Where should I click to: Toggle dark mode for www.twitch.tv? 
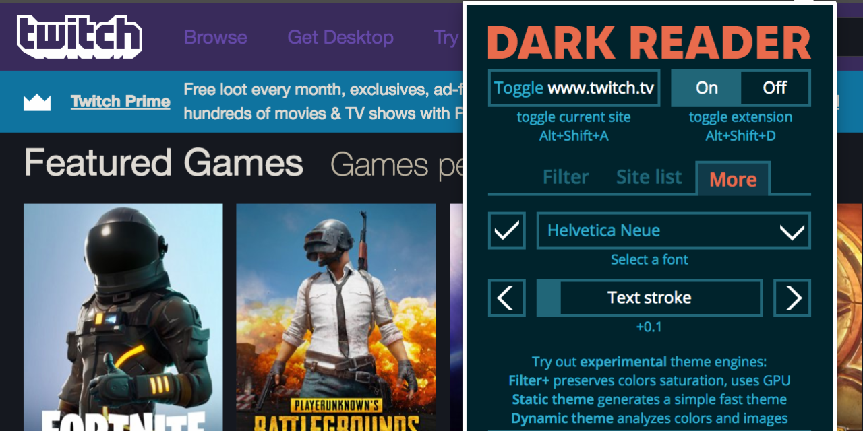click(574, 88)
